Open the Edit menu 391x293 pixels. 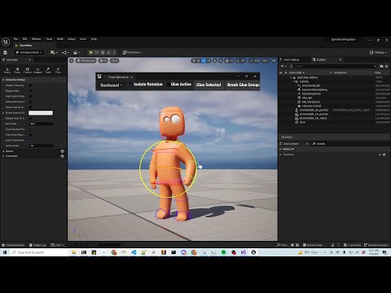tap(24, 39)
